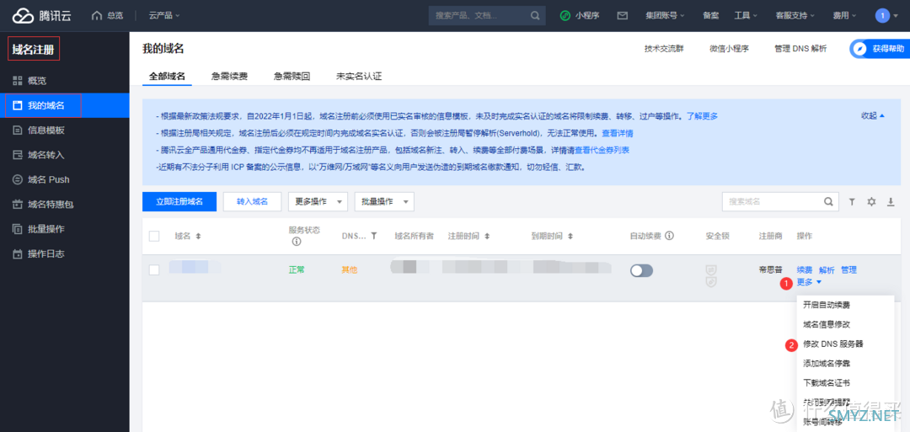The image size is (910, 432).
Task: Open the table filter funnel icon
Action: pyautogui.click(x=852, y=202)
